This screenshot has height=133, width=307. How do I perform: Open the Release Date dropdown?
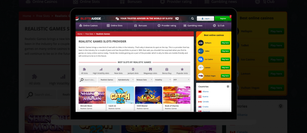(x=144, y=80)
